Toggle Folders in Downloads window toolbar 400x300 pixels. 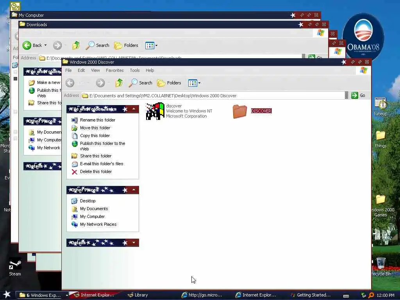point(126,45)
